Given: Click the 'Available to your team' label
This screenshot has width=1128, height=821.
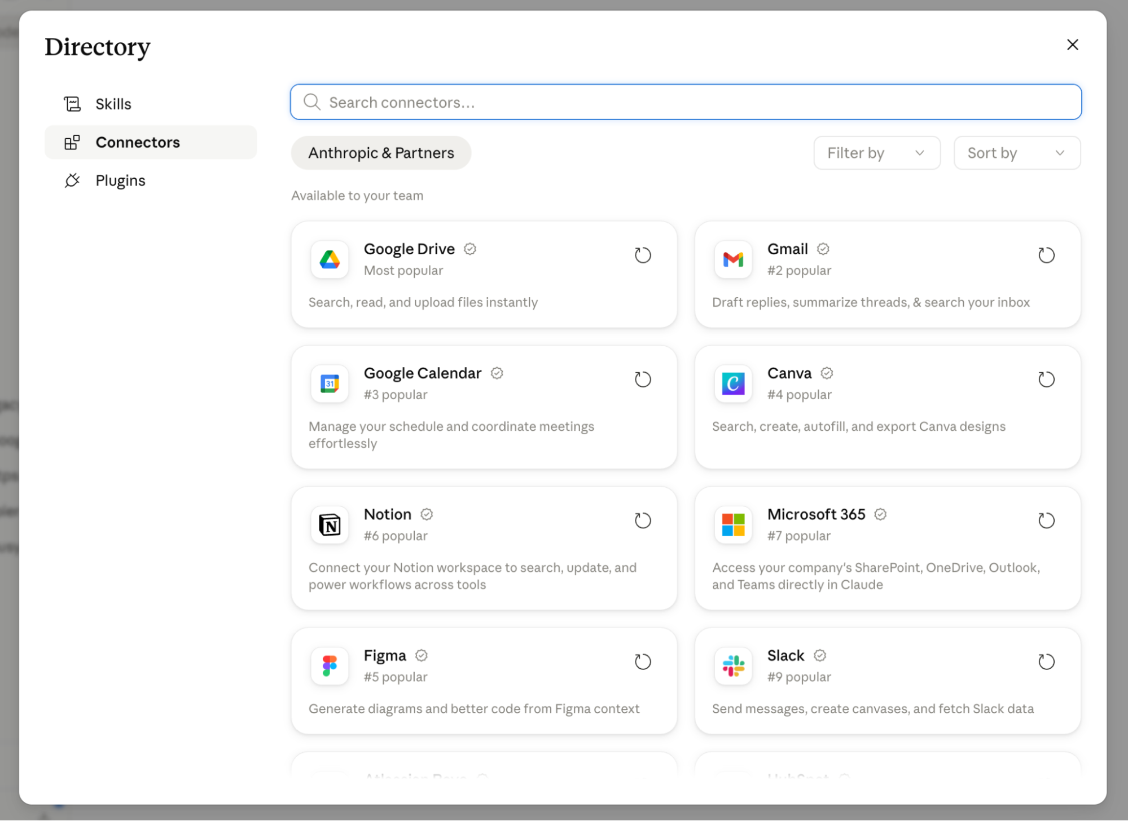Looking at the screenshot, I should (x=357, y=196).
